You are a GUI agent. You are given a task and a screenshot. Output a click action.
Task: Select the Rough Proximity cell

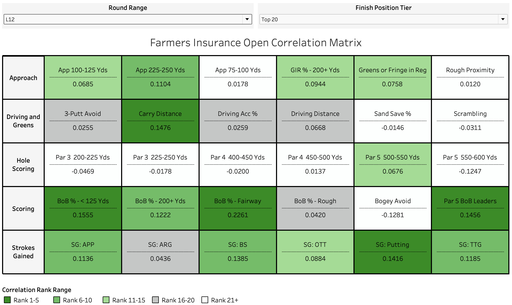point(470,77)
